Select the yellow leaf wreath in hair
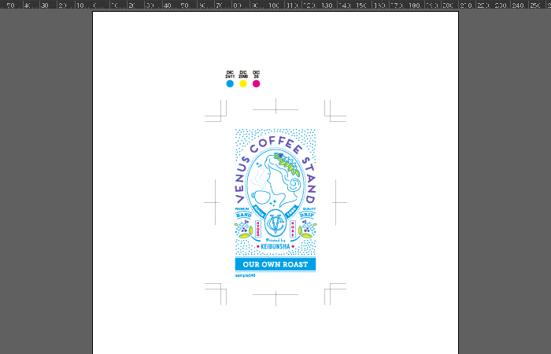This screenshot has height=354, width=551. coord(287,164)
